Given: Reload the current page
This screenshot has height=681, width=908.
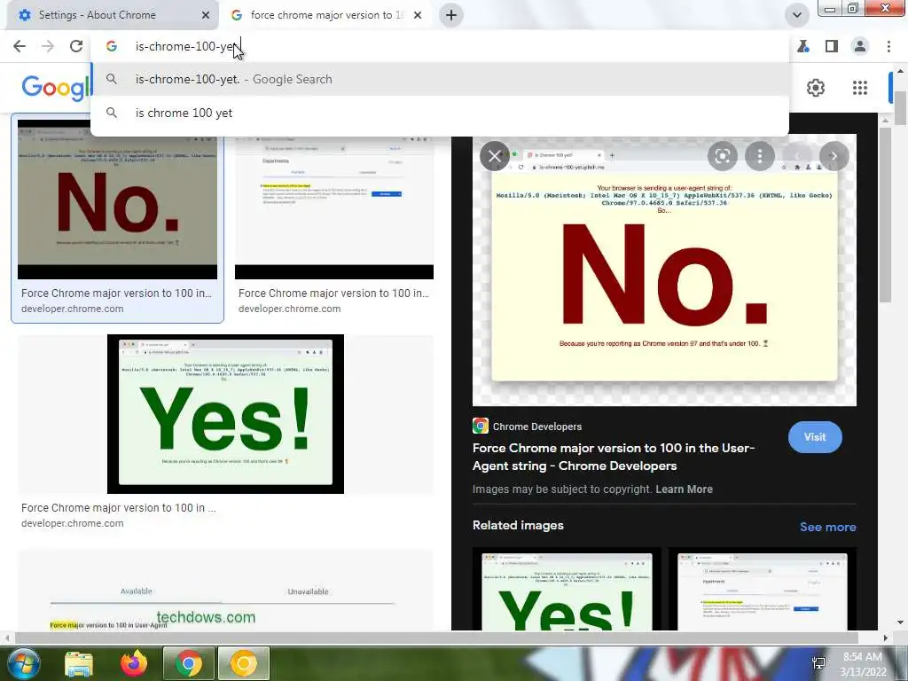Looking at the screenshot, I should pos(76,46).
